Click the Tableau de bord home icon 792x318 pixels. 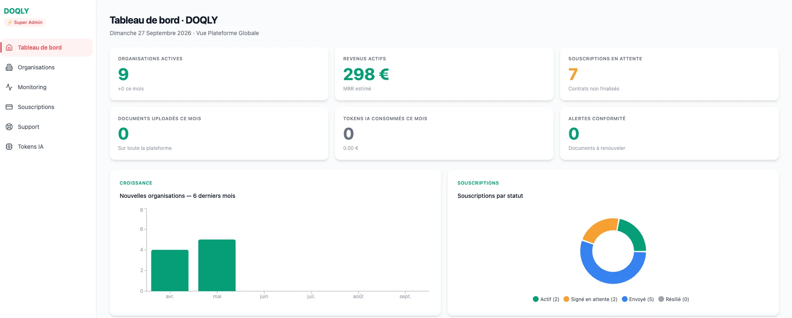coord(9,47)
